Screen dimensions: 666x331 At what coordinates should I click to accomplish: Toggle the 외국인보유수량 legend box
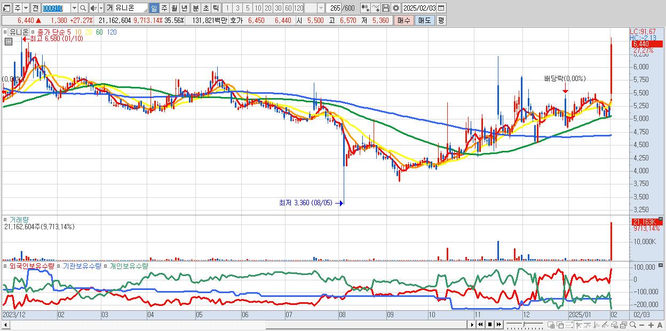coord(5,265)
